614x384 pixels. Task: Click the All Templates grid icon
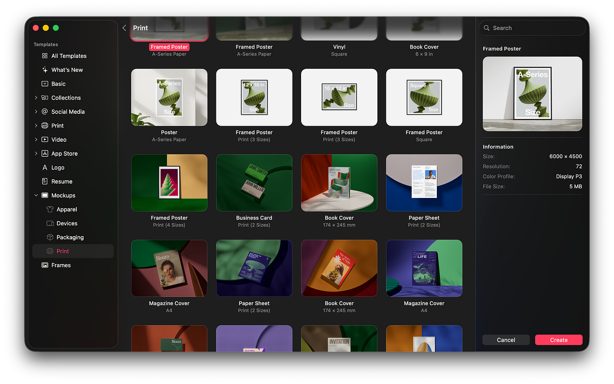[45, 56]
